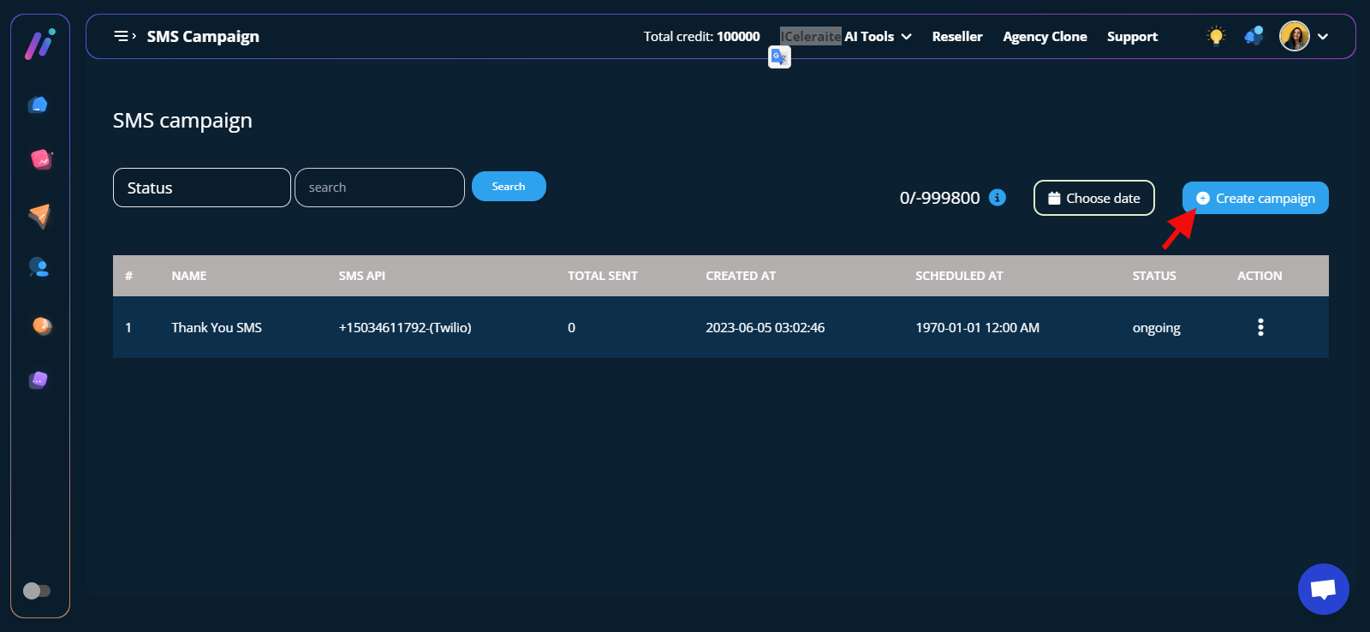Open the three-dot action menu for Thank You SMS
1370x632 pixels.
point(1260,327)
